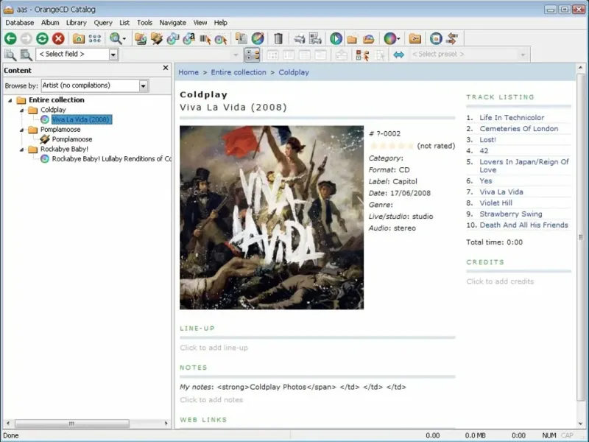The image size is (589, 442).
Task: Click the colorful globe with pencil icon
Action: 258,38
